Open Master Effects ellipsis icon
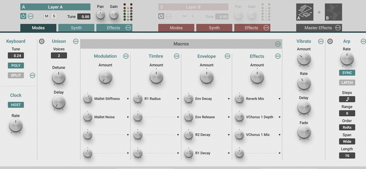 click(x=338, y=28)
